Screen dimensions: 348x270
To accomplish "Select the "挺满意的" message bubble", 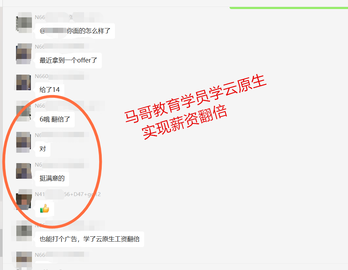I will tap(52, 178).
